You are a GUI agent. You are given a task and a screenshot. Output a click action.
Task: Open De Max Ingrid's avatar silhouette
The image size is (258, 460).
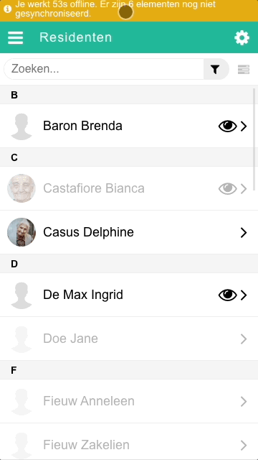point(21,295)
